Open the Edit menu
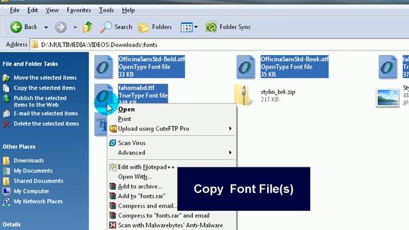 33,10
